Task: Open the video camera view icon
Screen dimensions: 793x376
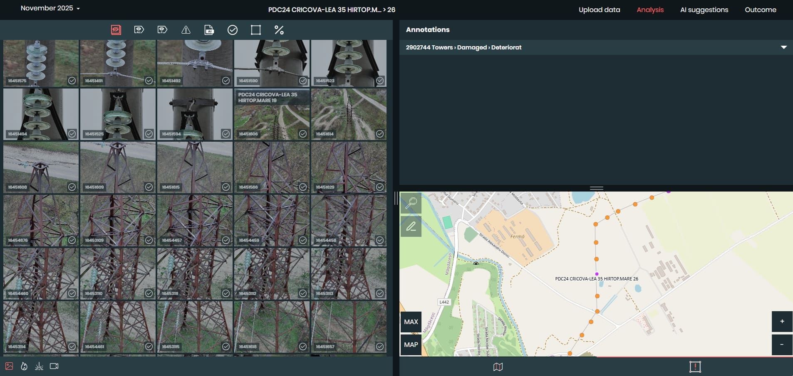Action: (x=54, y=366)
